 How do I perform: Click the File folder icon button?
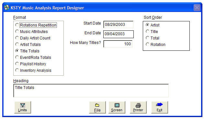[x=97, y=107]
